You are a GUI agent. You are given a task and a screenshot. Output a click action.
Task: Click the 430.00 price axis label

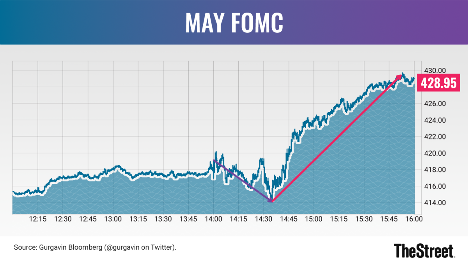tap(436, 70)
